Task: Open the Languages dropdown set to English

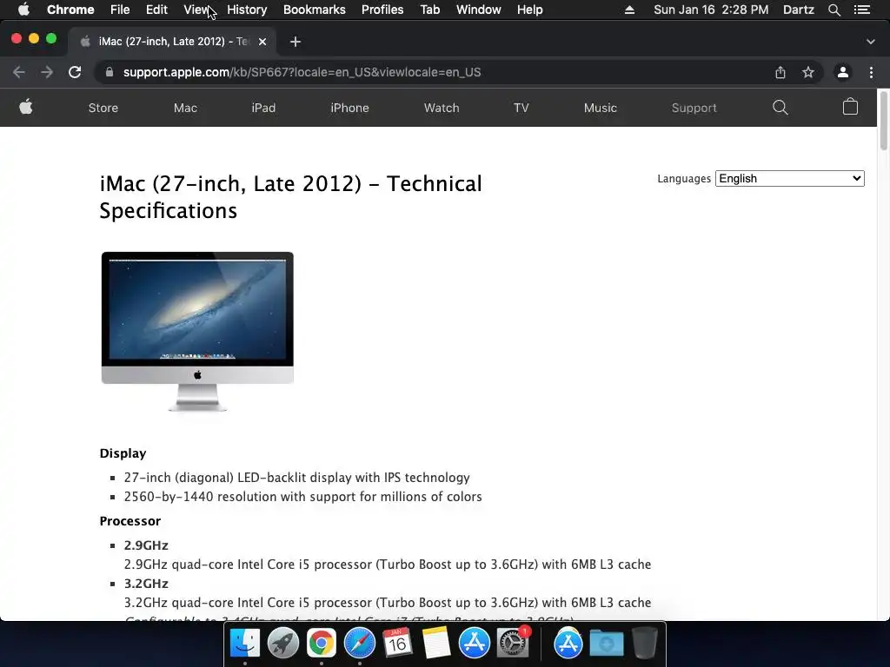Action: pos(789,179)
